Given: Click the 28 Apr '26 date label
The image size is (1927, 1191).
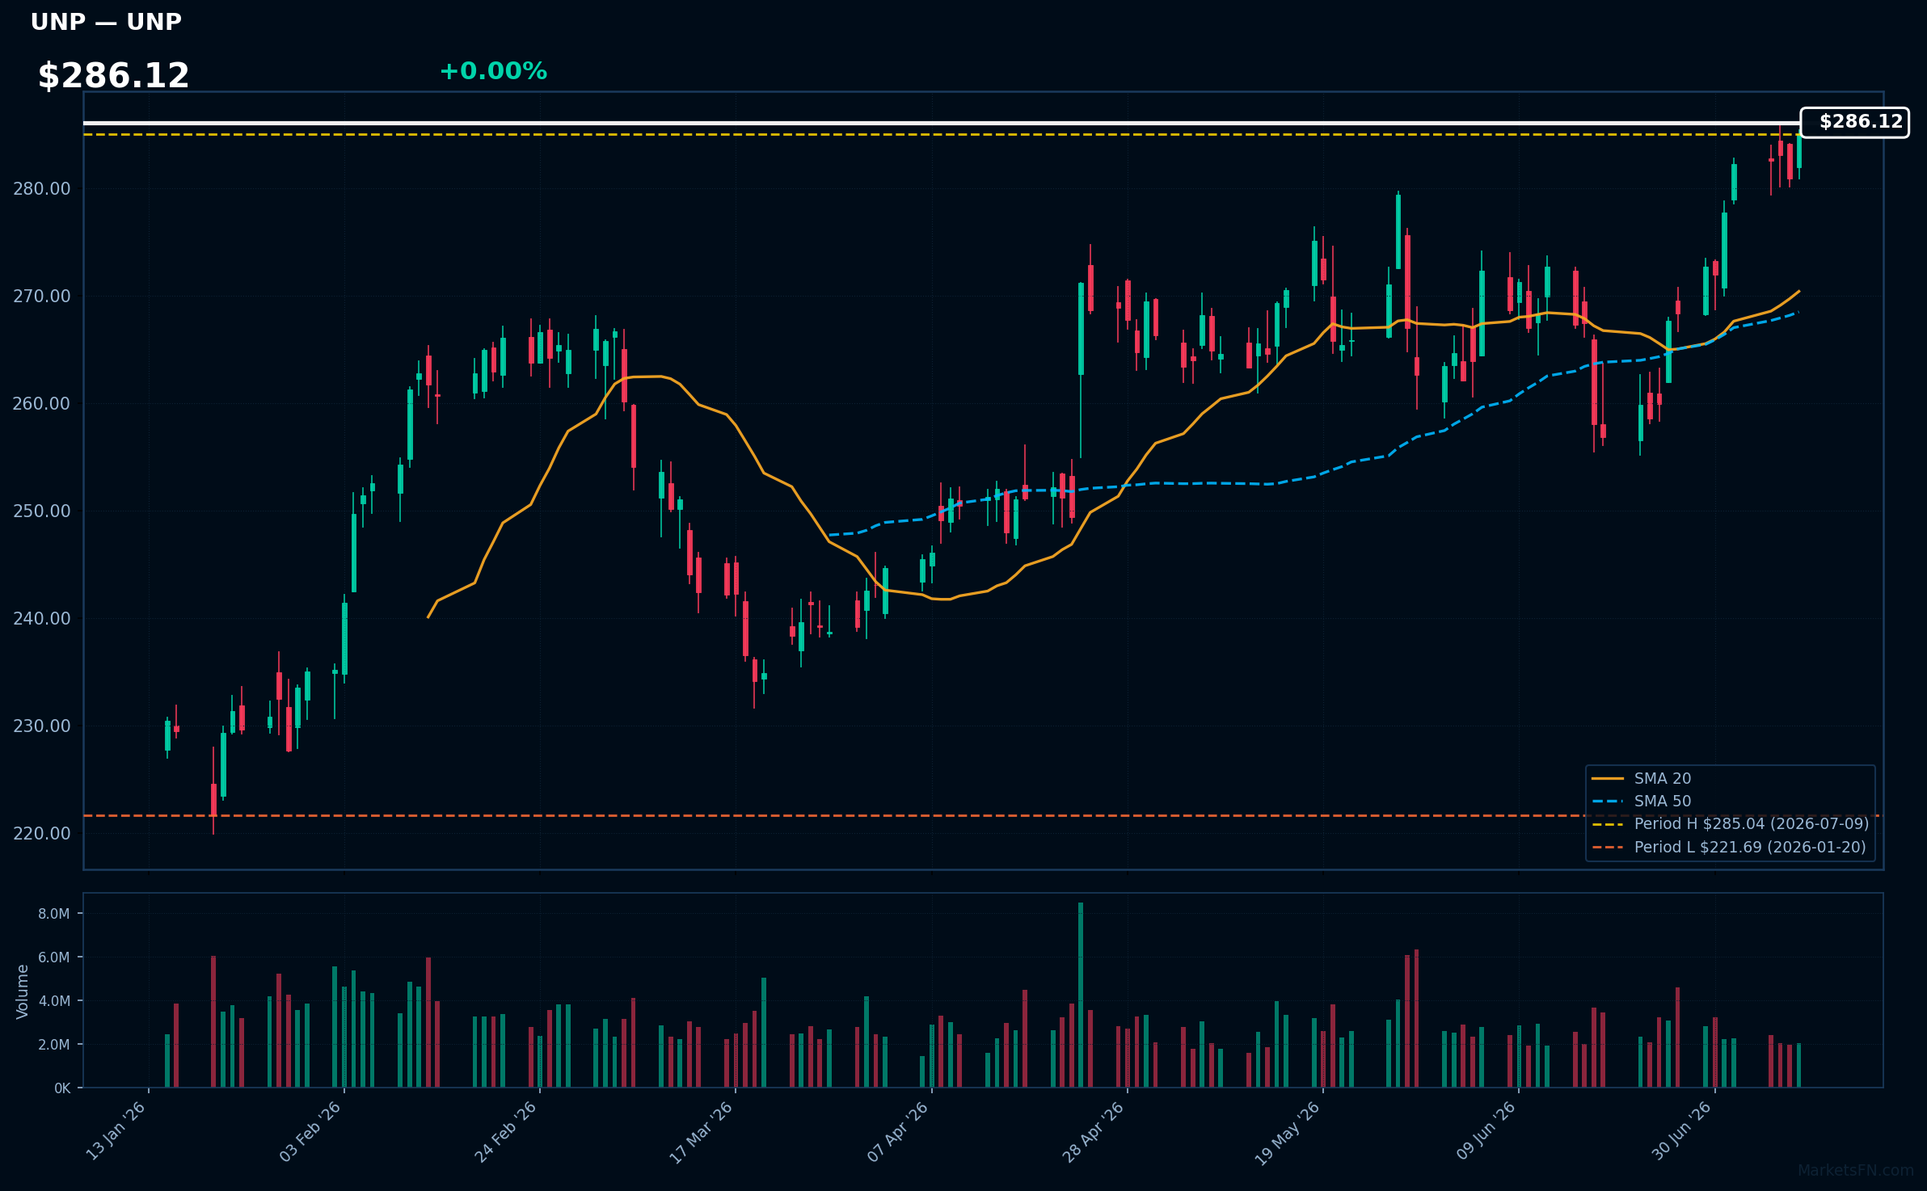Looking at the screenshot, I should pos(1094,1131).
